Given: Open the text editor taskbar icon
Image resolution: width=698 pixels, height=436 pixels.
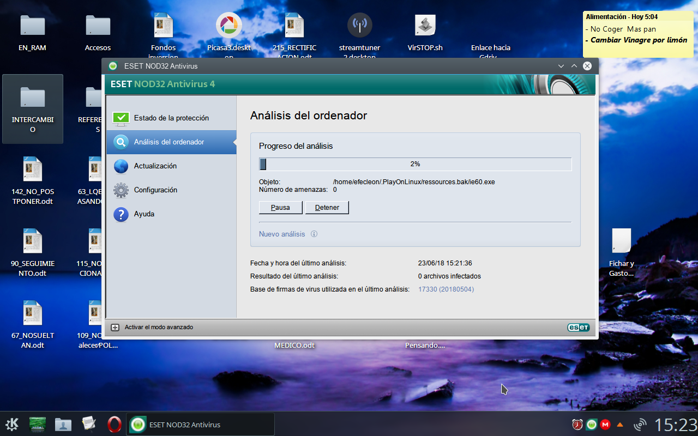Looking at the screenshot, I should coord(89,425).
